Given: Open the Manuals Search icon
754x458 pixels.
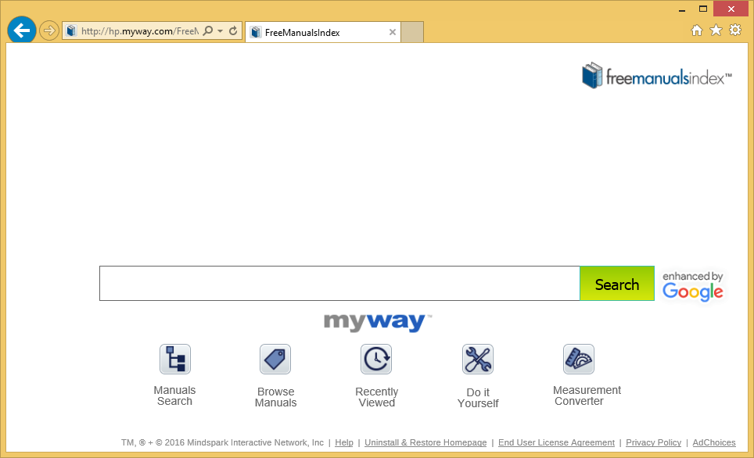Looking at the screenshot, I should 175,359.
